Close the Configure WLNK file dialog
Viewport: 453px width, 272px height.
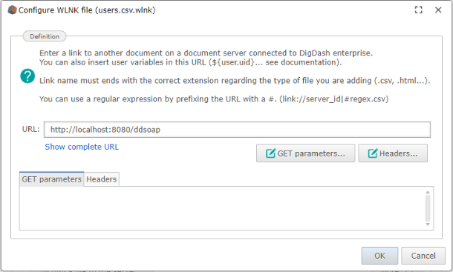pyautogui.click(x=438, y=10)
